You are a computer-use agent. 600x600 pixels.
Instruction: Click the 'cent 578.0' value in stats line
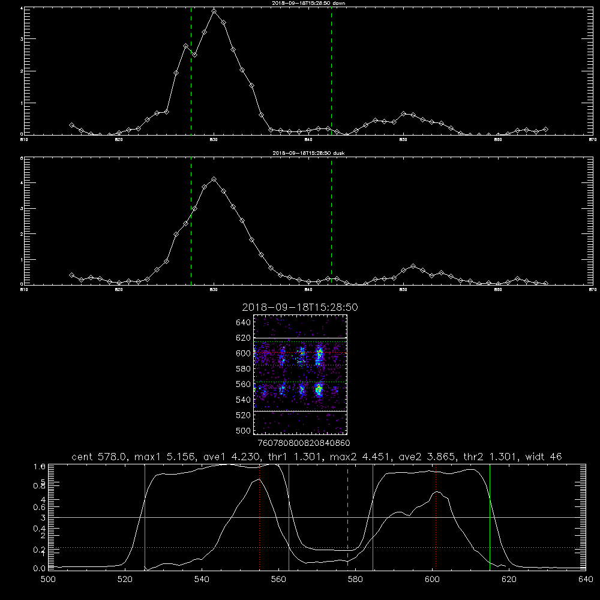pos(99,457)
